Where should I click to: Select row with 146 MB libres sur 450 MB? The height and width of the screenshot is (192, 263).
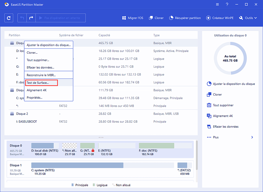(x=101, y=106)
